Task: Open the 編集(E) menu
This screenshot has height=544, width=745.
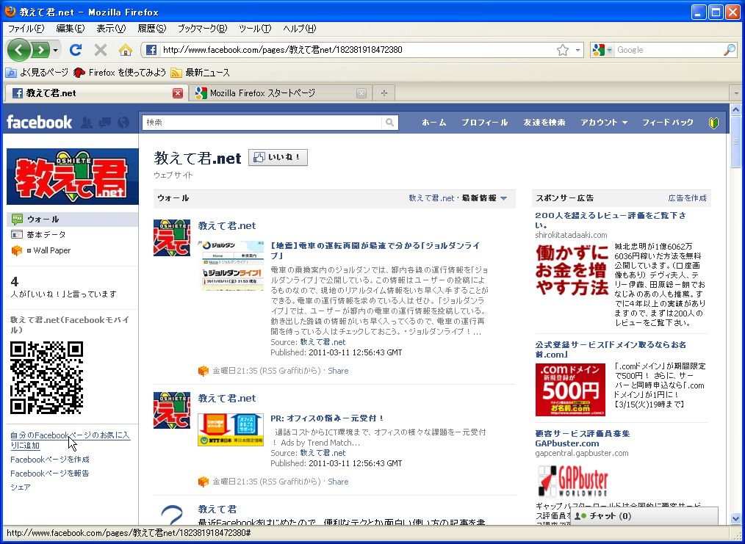Action: coord(71,29)
